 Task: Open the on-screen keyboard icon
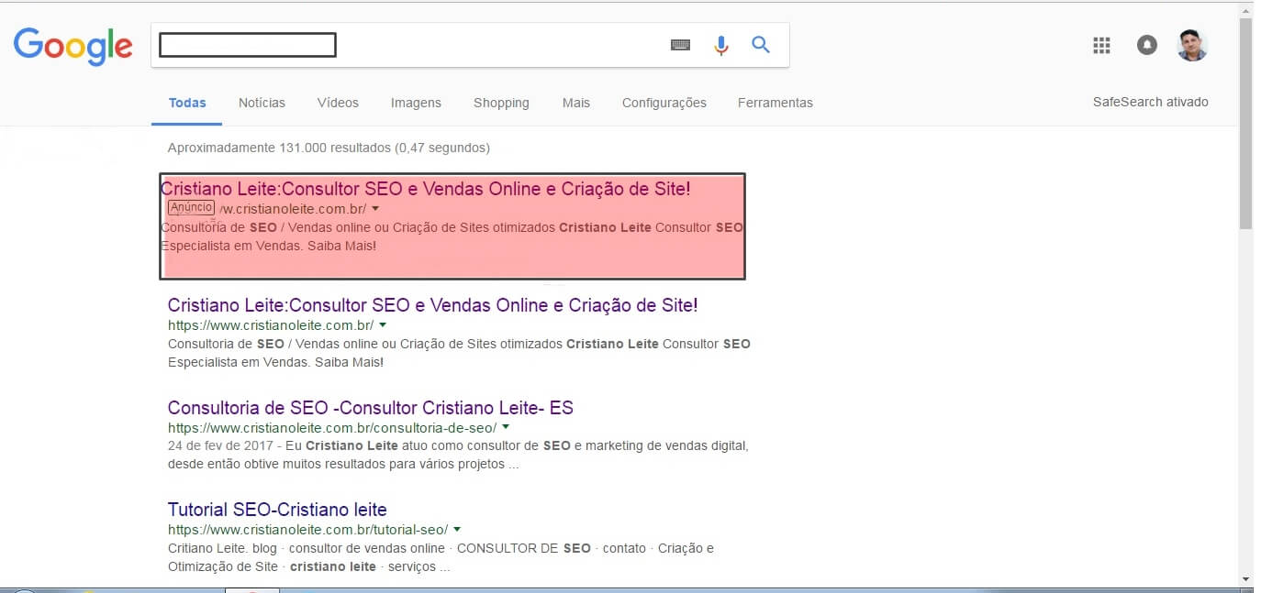click(680, 45)
